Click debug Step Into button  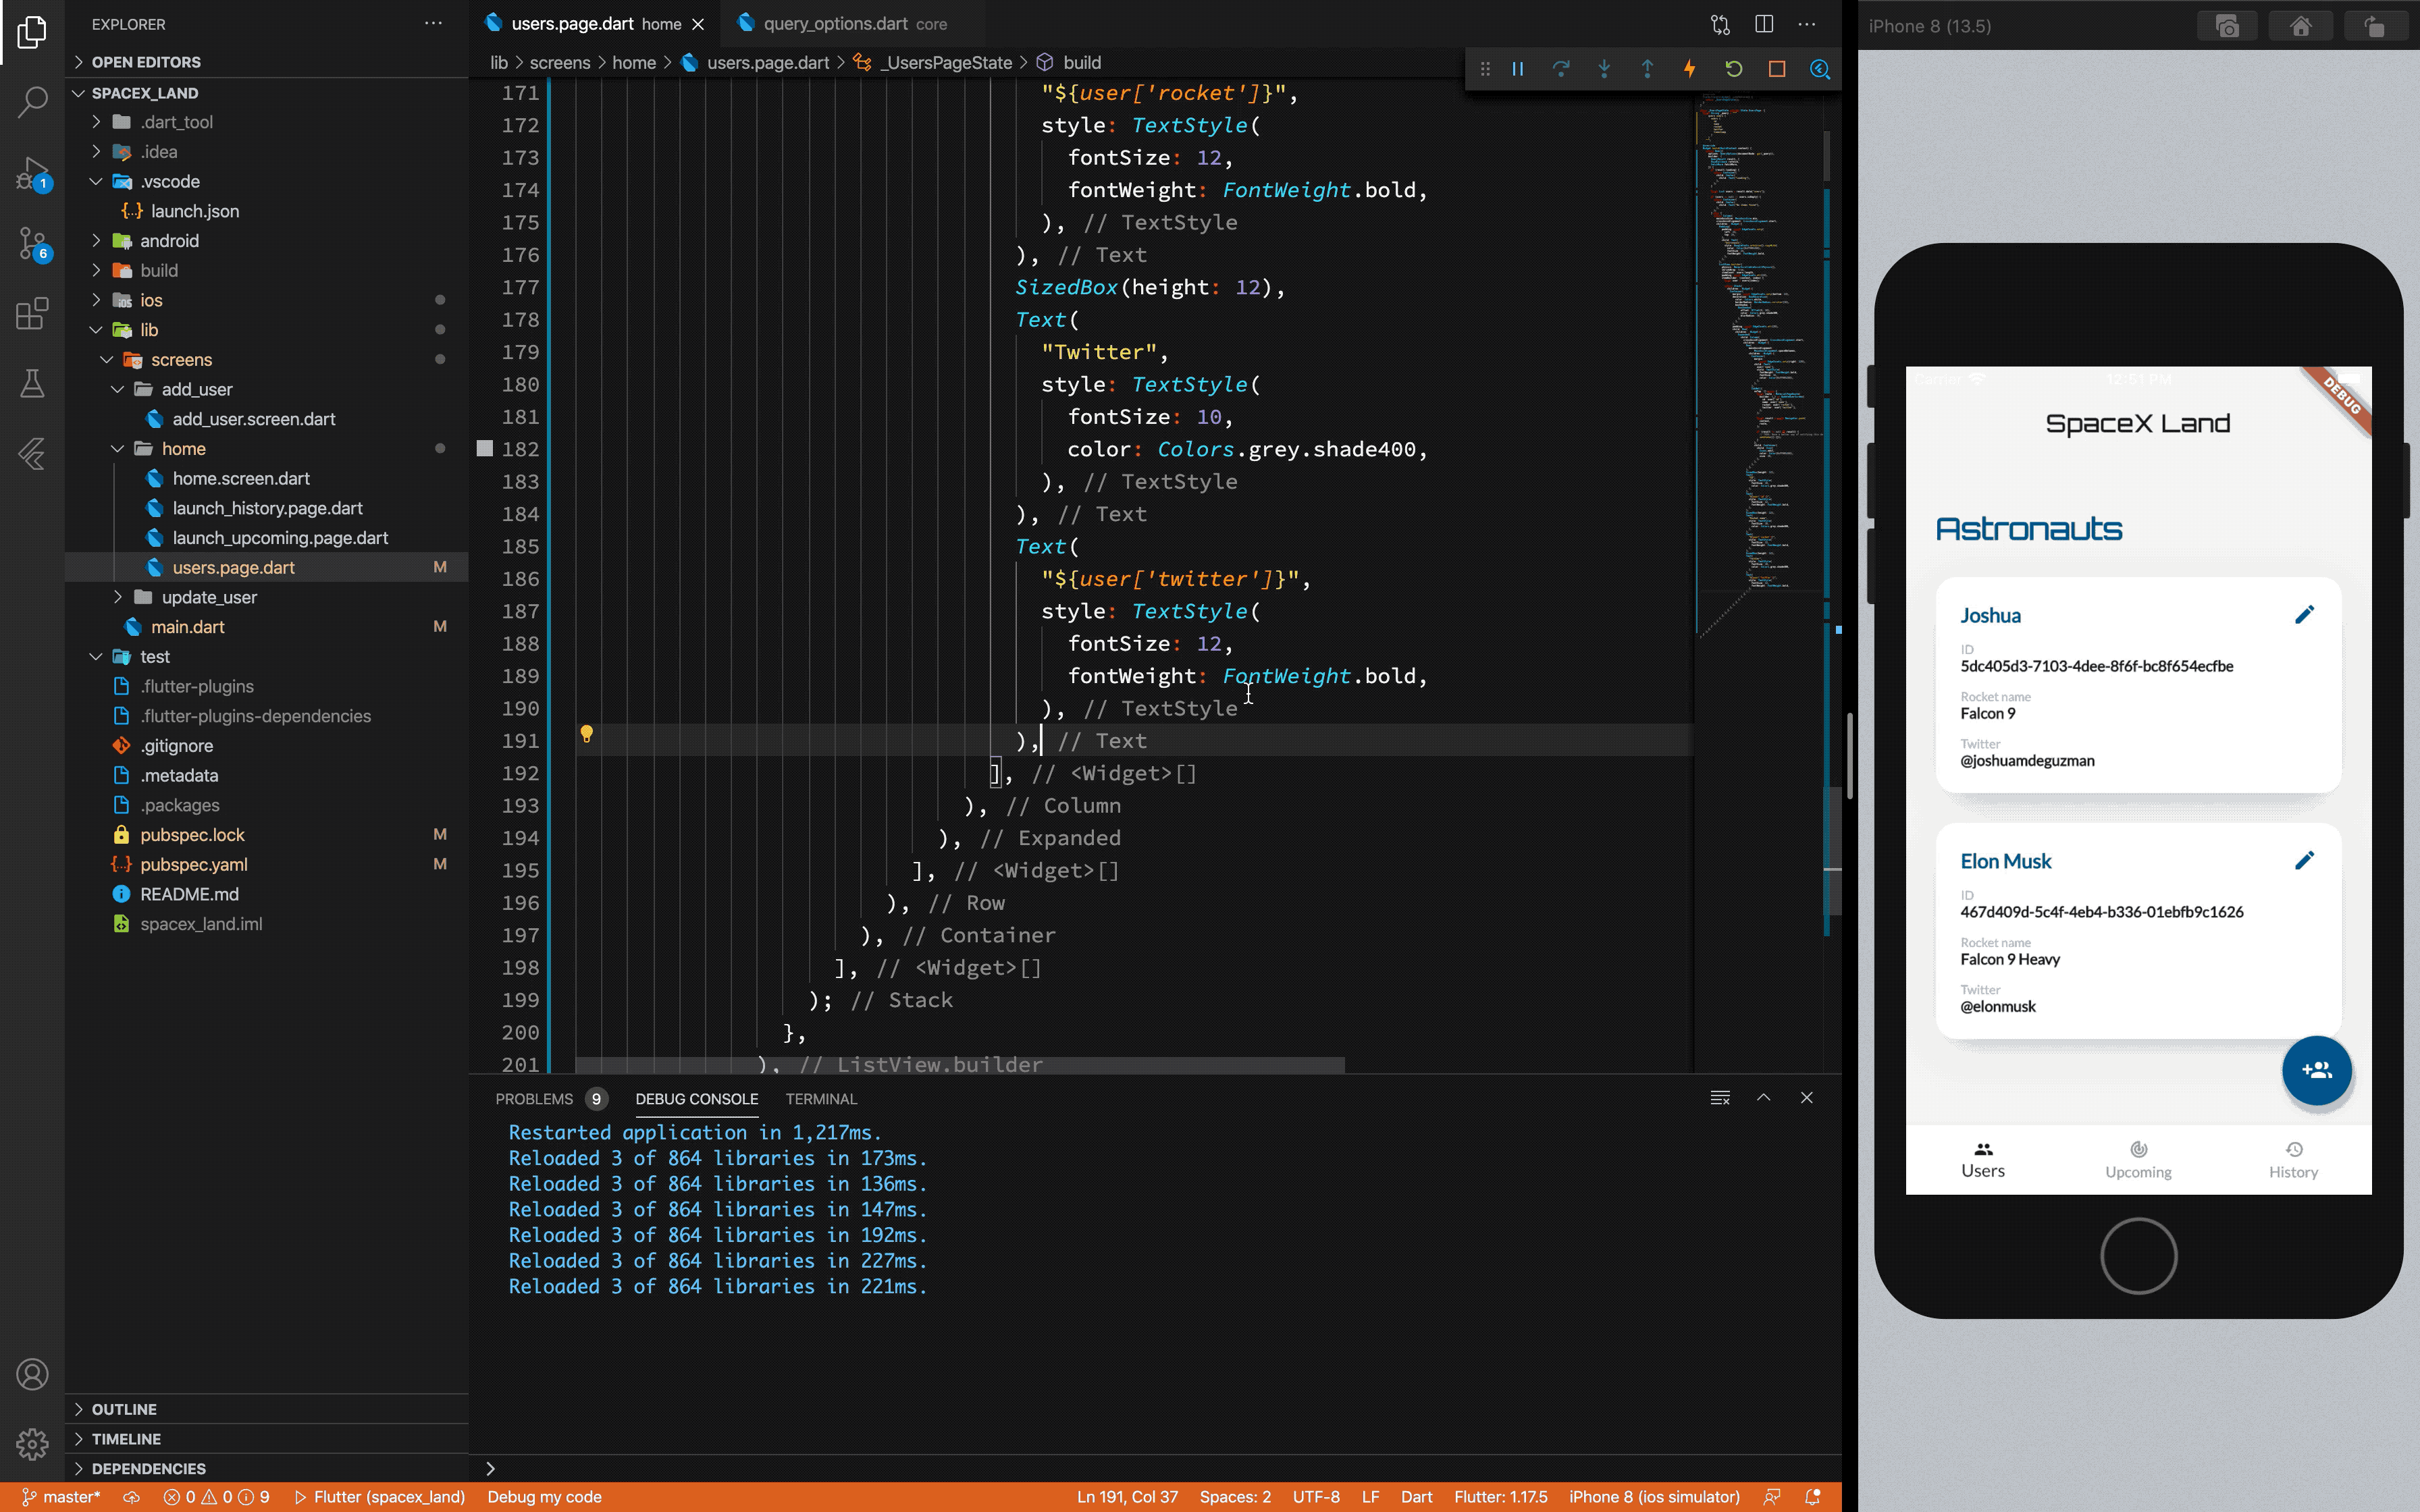[1604, 69]
